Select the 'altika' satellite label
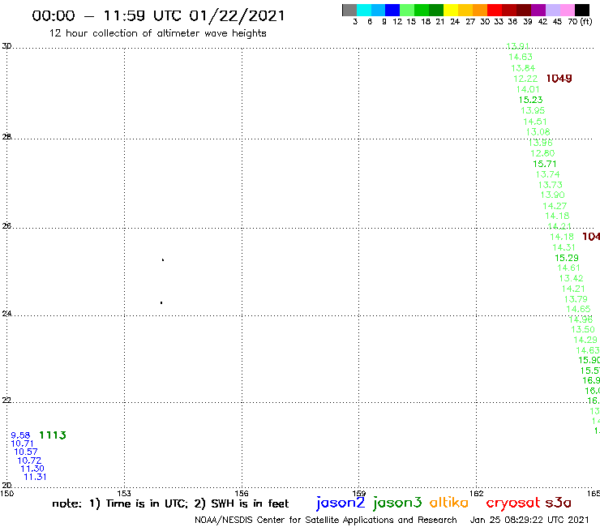Image resolution: width=600 pixels, height=527 pixels. click(x=449, y=503)
